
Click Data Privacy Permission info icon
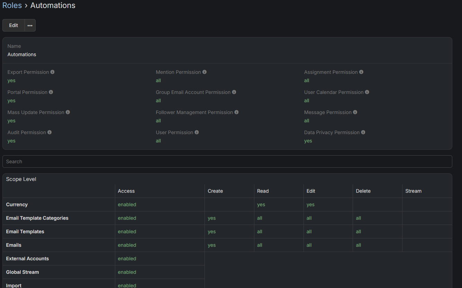pos(363,132)
